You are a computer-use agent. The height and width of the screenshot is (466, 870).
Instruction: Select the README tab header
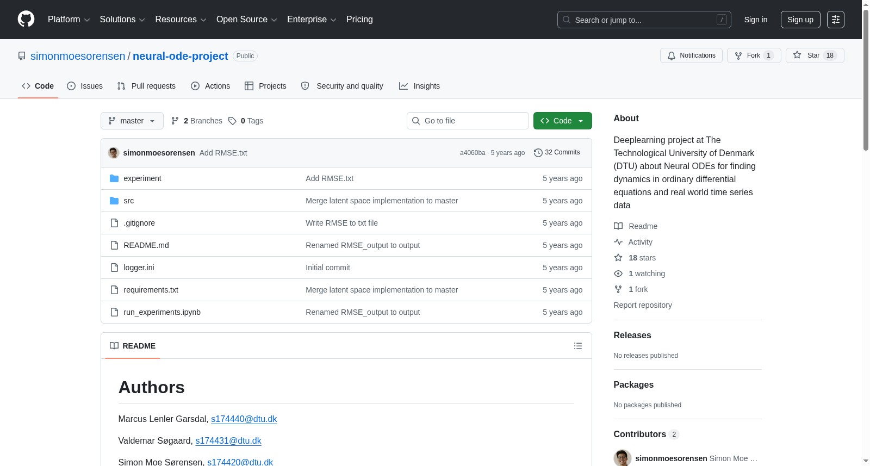[133, 346]
